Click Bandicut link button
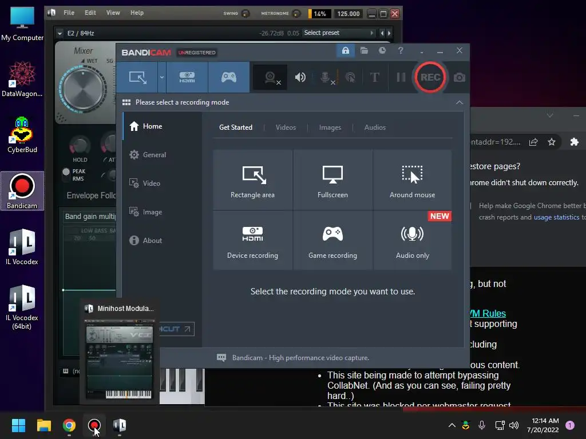The image size is (586, 439). click(x=177, y=329)
